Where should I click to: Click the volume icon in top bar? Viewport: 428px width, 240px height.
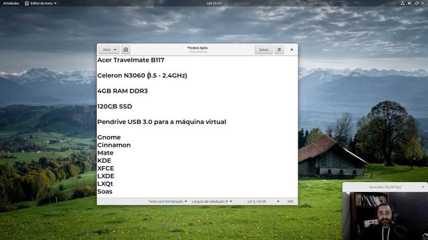tap(409, 3)
